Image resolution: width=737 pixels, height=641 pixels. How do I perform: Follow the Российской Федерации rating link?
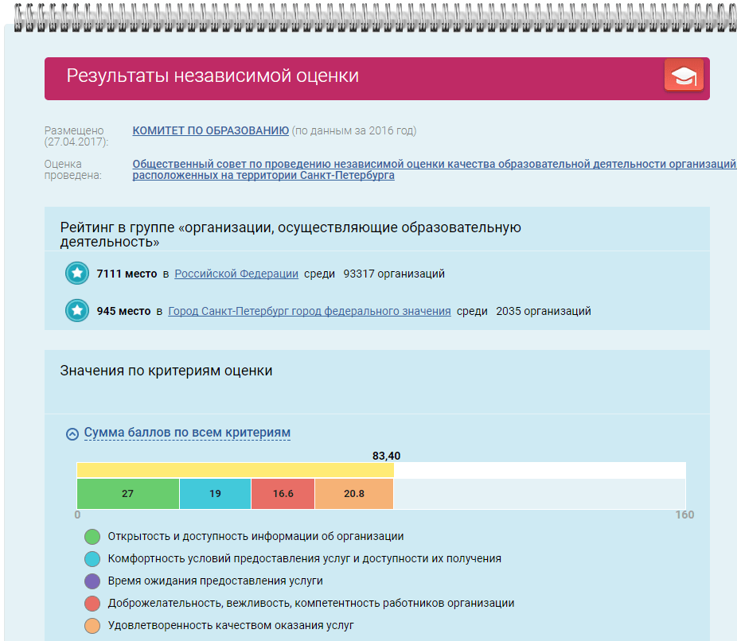236,274
